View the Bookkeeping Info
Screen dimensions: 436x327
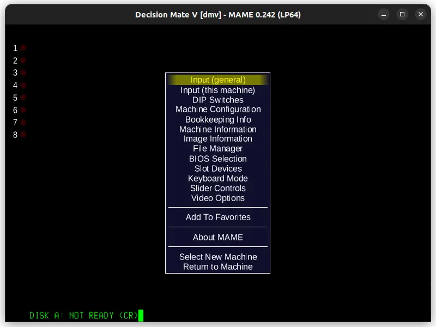click(x=217, y=119)
